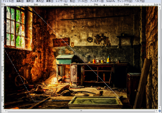The height and width of the screenshot is (113, 162).
Task: Open the 画像(I) menu
Action: click(50, 1)
